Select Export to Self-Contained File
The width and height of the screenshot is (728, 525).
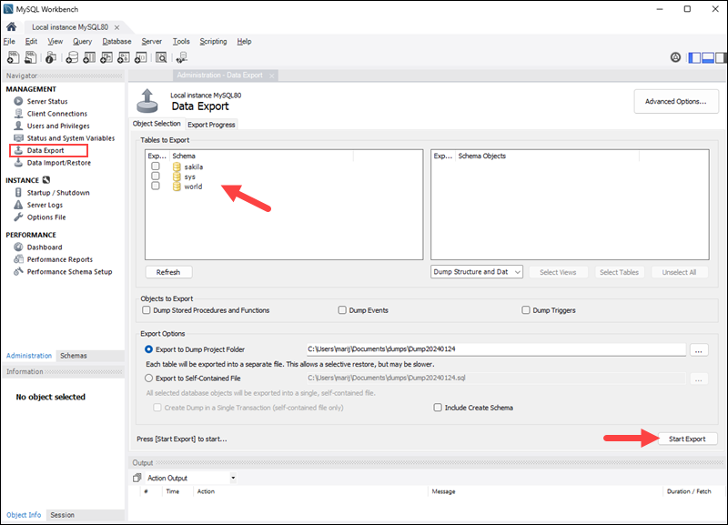point(148,378)
